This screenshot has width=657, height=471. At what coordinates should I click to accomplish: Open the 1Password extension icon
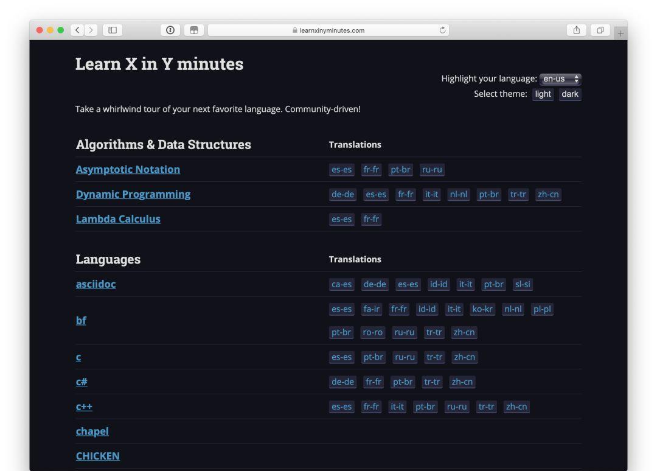coord(170,30)
